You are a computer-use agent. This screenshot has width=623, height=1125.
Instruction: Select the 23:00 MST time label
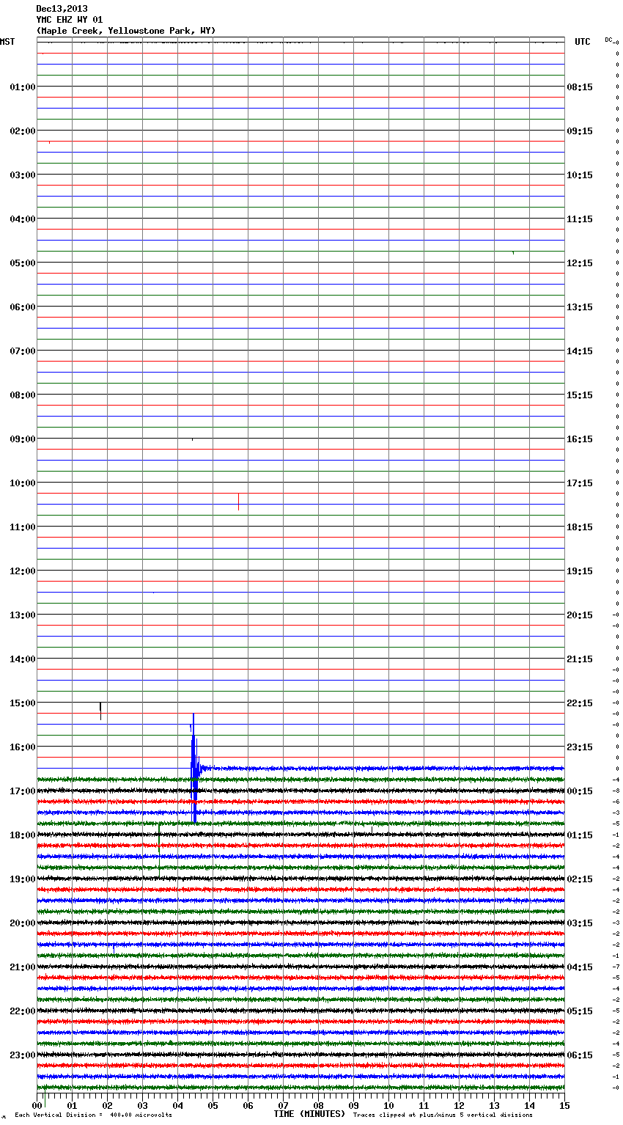23,1055
